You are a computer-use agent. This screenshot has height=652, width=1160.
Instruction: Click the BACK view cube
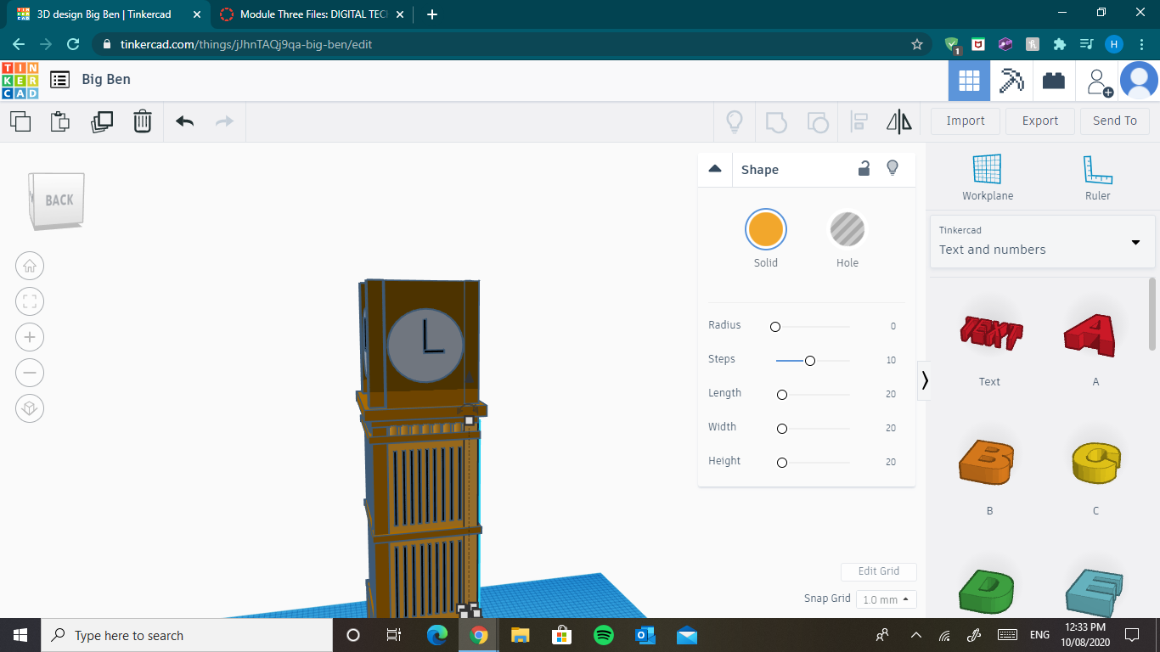tap(58, 200)
